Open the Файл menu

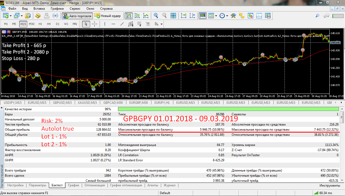coord(12,8)
